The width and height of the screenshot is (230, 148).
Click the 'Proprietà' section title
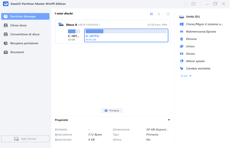61,120
